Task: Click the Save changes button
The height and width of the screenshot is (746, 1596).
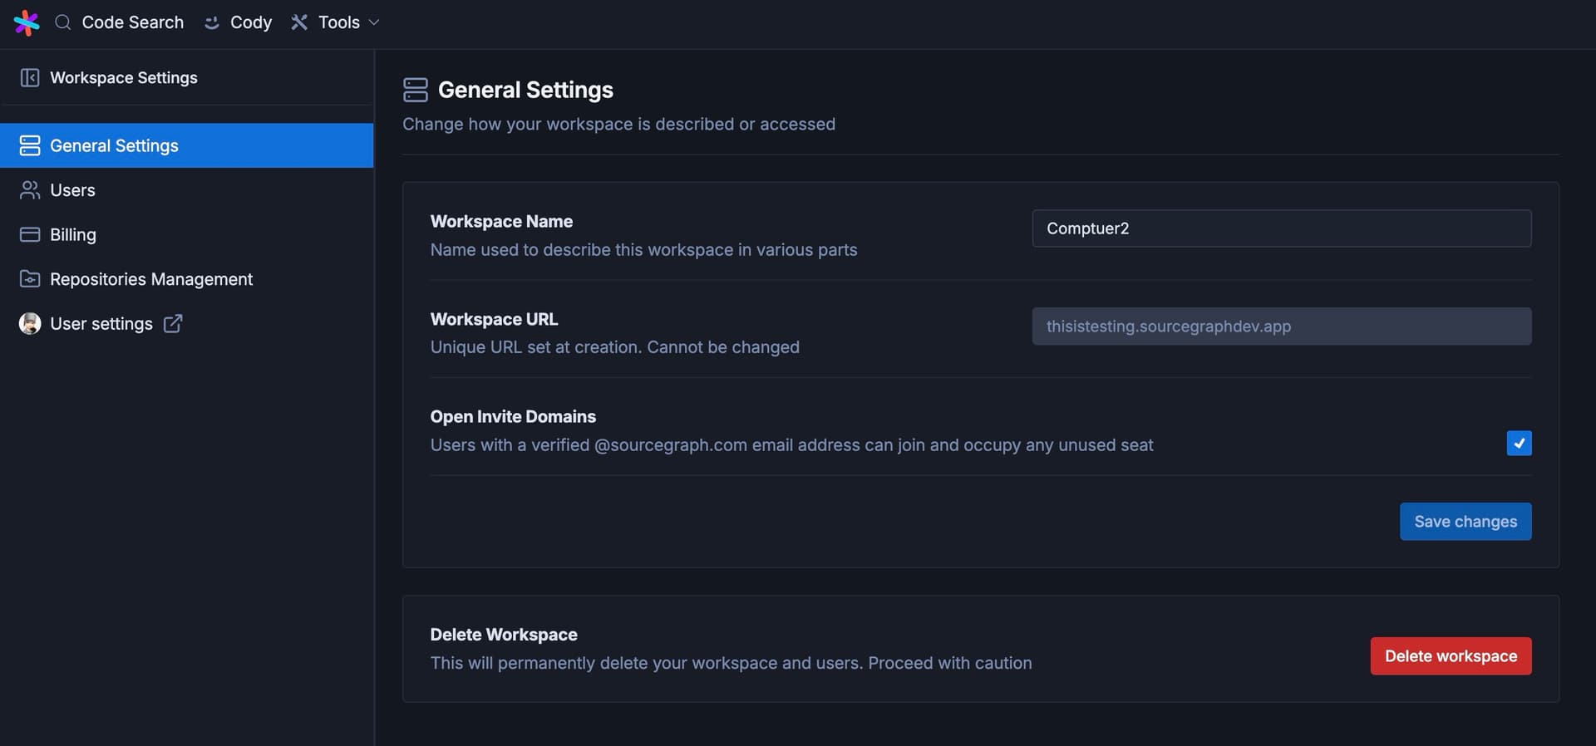Action: tap(1465, 522)
